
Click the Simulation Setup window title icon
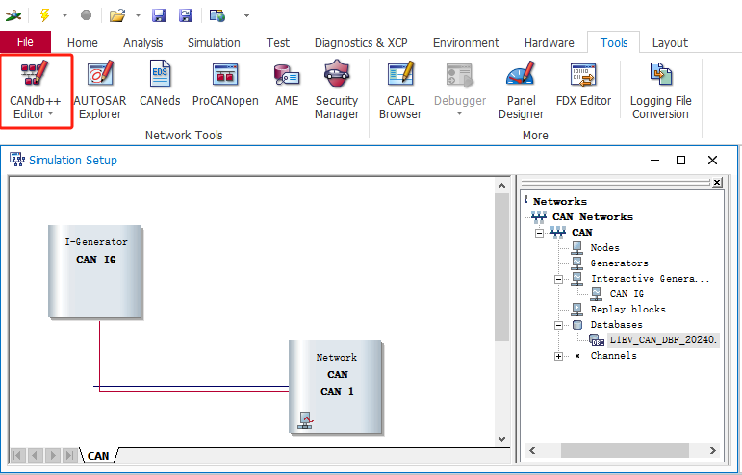click(x=17, y=160)
